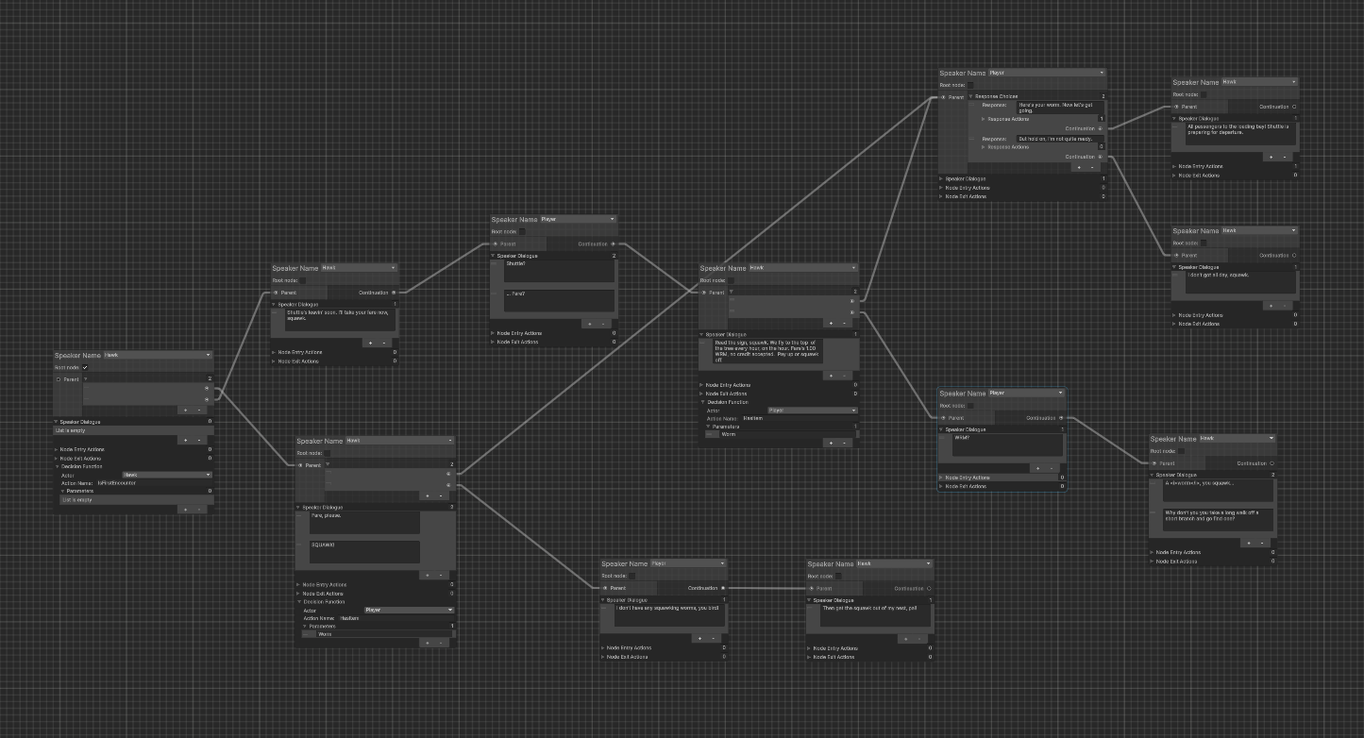Uncheck the ticked Root node checkbox

[x=85, y=367]
